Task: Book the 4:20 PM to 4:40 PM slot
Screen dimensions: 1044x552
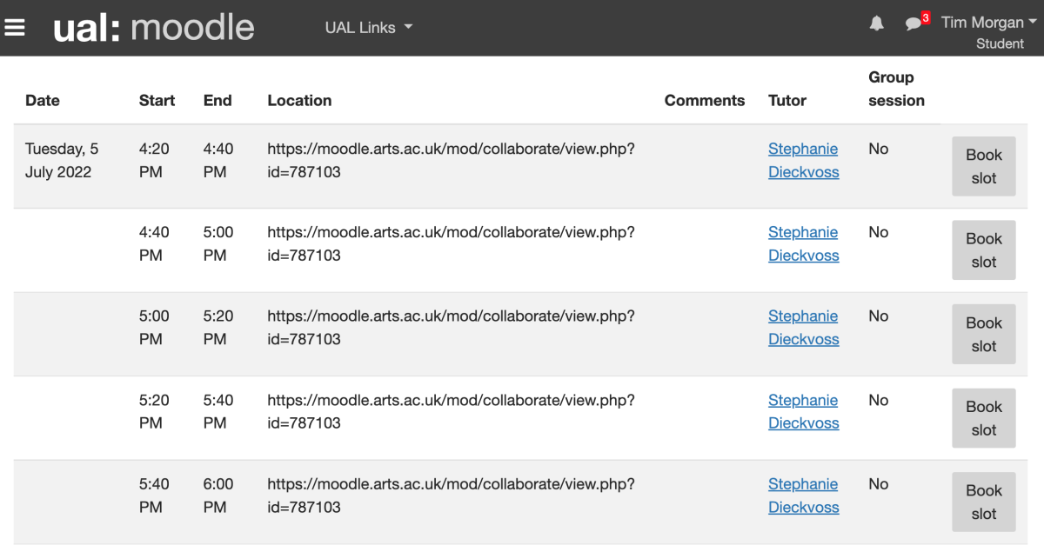Action: point(983,166)
